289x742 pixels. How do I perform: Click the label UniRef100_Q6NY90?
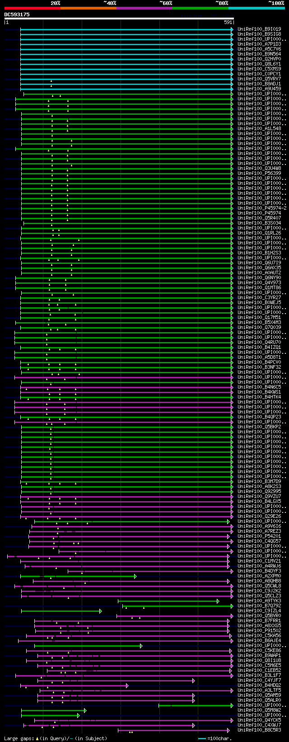(x=259, y=277)
